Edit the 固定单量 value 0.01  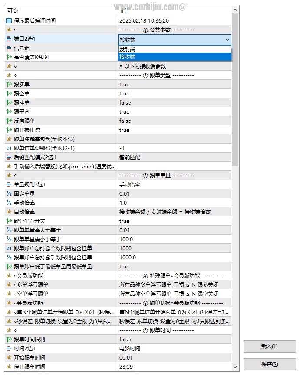tap(175, 193)
